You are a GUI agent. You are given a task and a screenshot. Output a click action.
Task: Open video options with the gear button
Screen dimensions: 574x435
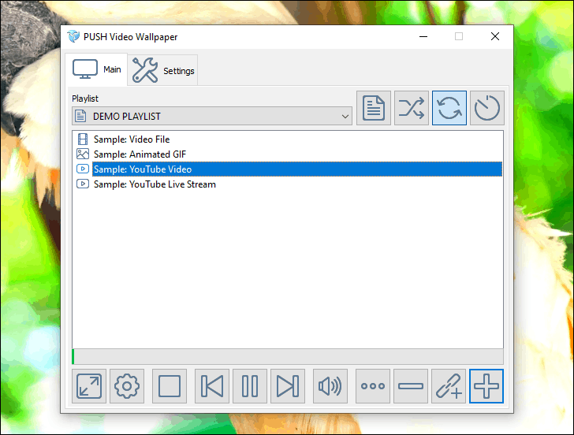coord(127,386)
